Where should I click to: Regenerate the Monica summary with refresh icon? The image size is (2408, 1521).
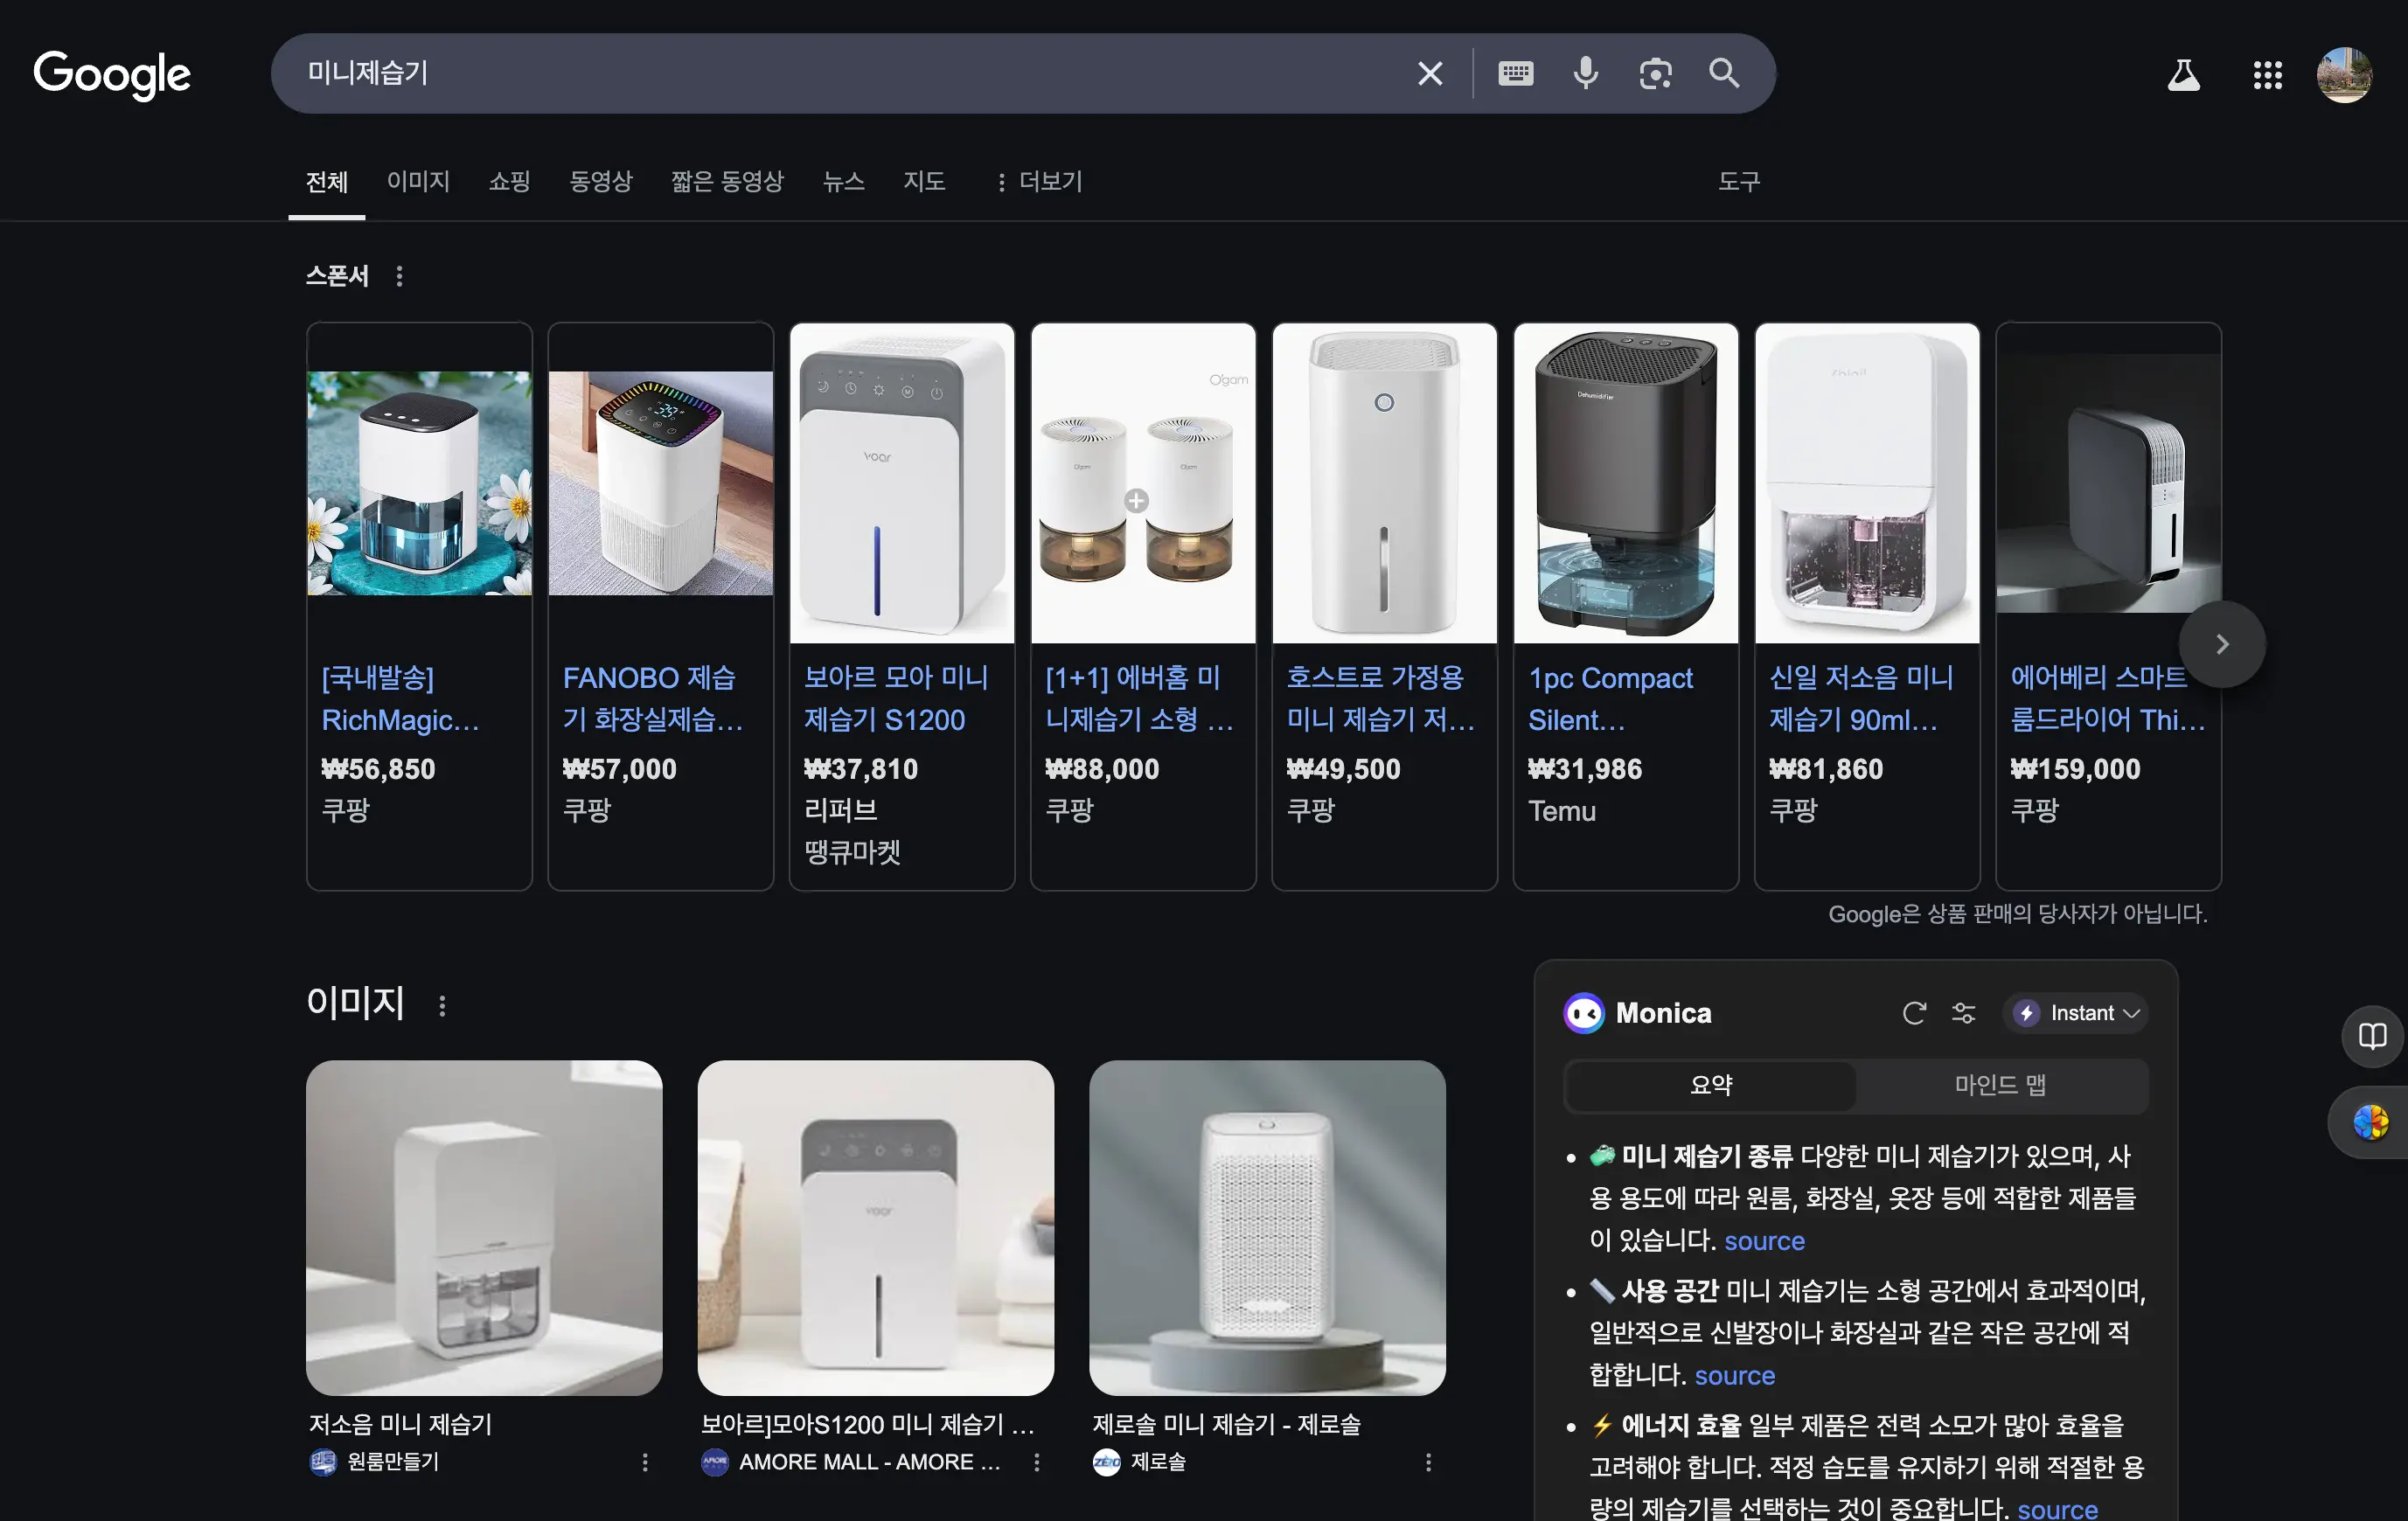[x=1914, y=1013]
